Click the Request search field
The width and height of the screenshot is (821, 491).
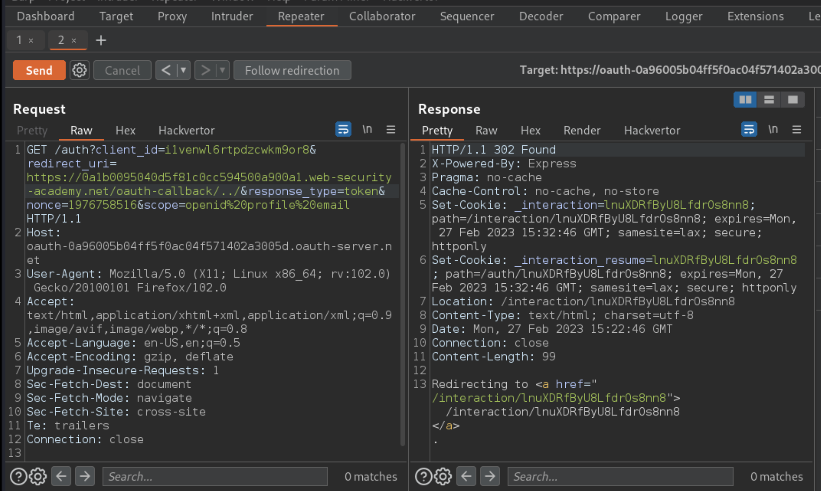pyautogui.click(x=215, y=476)
